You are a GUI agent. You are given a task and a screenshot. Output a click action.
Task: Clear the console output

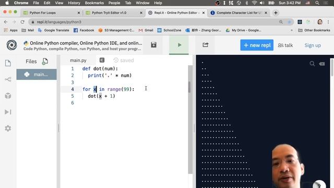pyautogui.click(x=322, y=64)
